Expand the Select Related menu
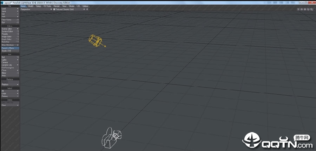 pyautogui.click(x=10, y=96)
